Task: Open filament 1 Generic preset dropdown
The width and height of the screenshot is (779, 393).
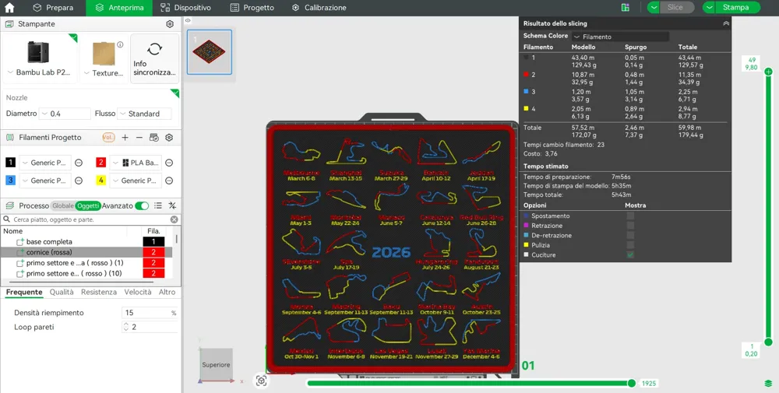Action: pos(45,163)
